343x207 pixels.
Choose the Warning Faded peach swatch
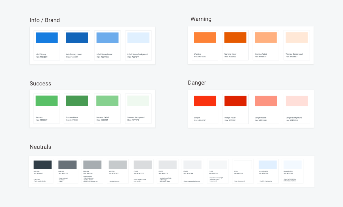pos(266,38)
